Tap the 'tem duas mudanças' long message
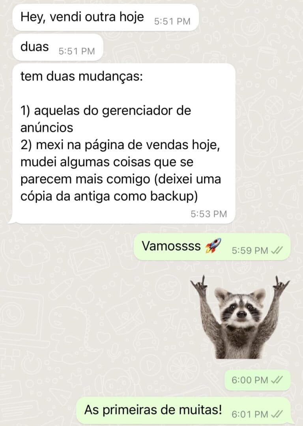The height and width of the screenshot is (426, 303). [x=123, y=144]
